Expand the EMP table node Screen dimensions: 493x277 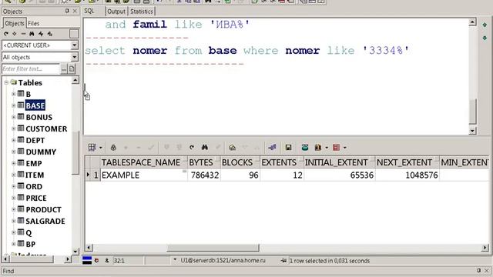14,163
